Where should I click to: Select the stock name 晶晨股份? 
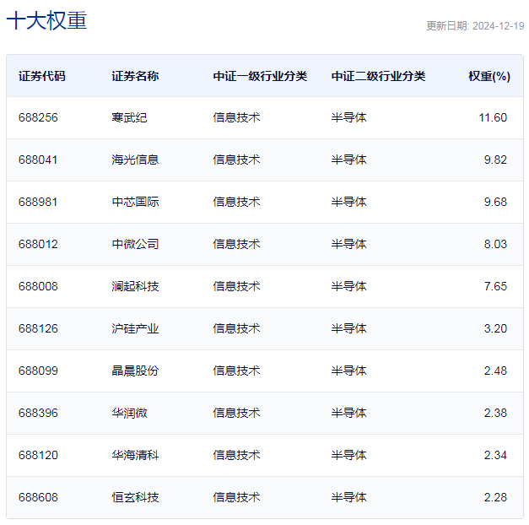click(135, 371)
